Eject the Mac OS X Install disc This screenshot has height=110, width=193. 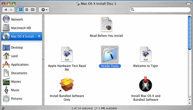pos(39,36)
